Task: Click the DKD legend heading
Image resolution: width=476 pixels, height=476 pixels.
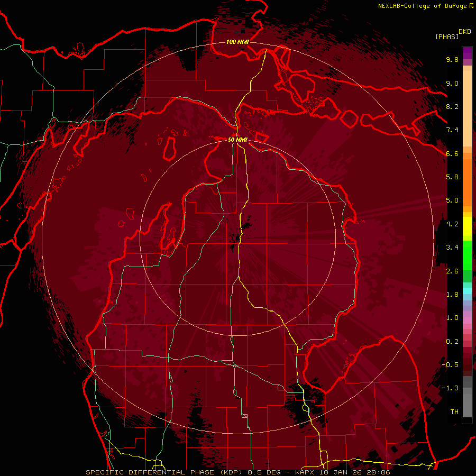Action: click(465, 32)
